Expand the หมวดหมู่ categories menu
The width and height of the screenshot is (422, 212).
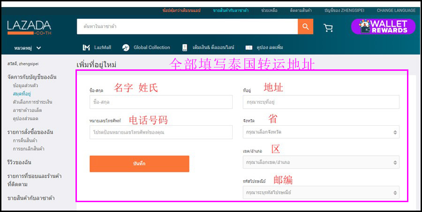click(x=28, y=48)
